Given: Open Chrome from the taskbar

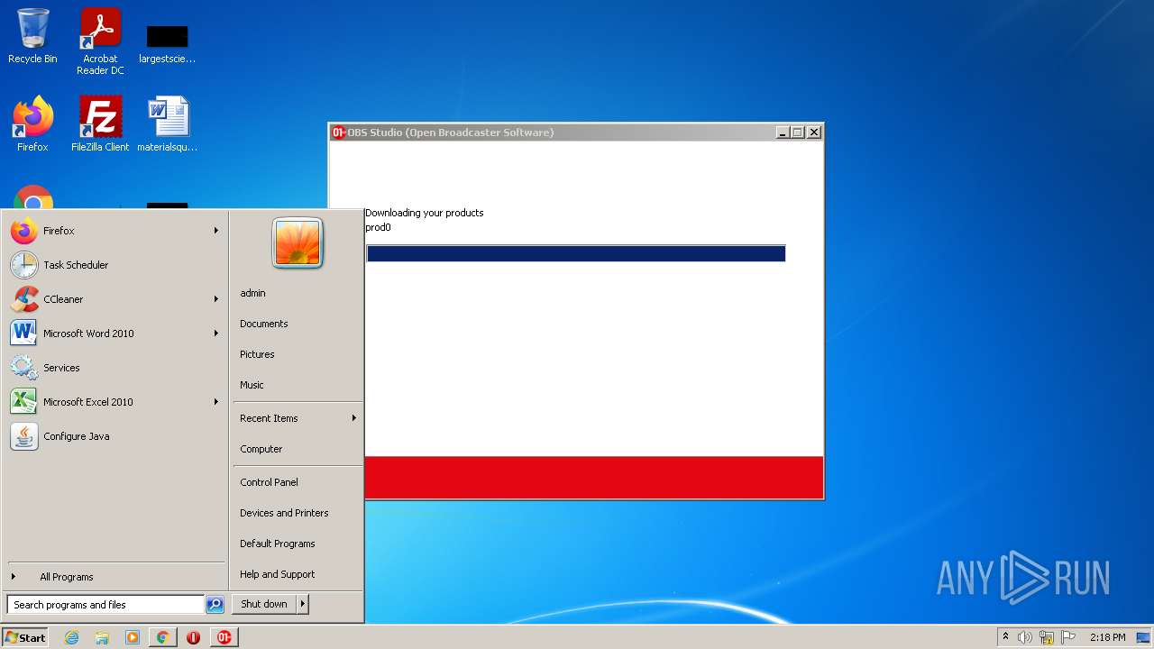Looking at the screenshot, I should pyautogui.click(x=162, y=637).
